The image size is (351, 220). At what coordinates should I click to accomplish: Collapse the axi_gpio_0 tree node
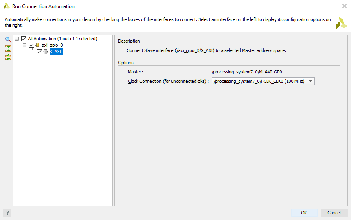pyautogui.click(x=24, y=45)
